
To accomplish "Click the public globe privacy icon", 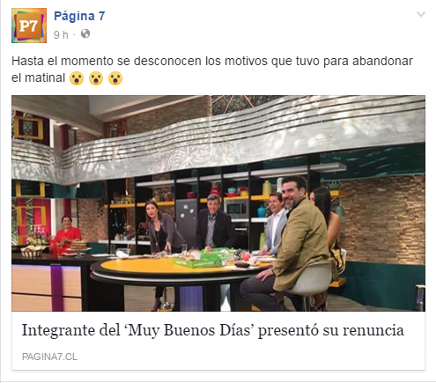I will [85, 34].
